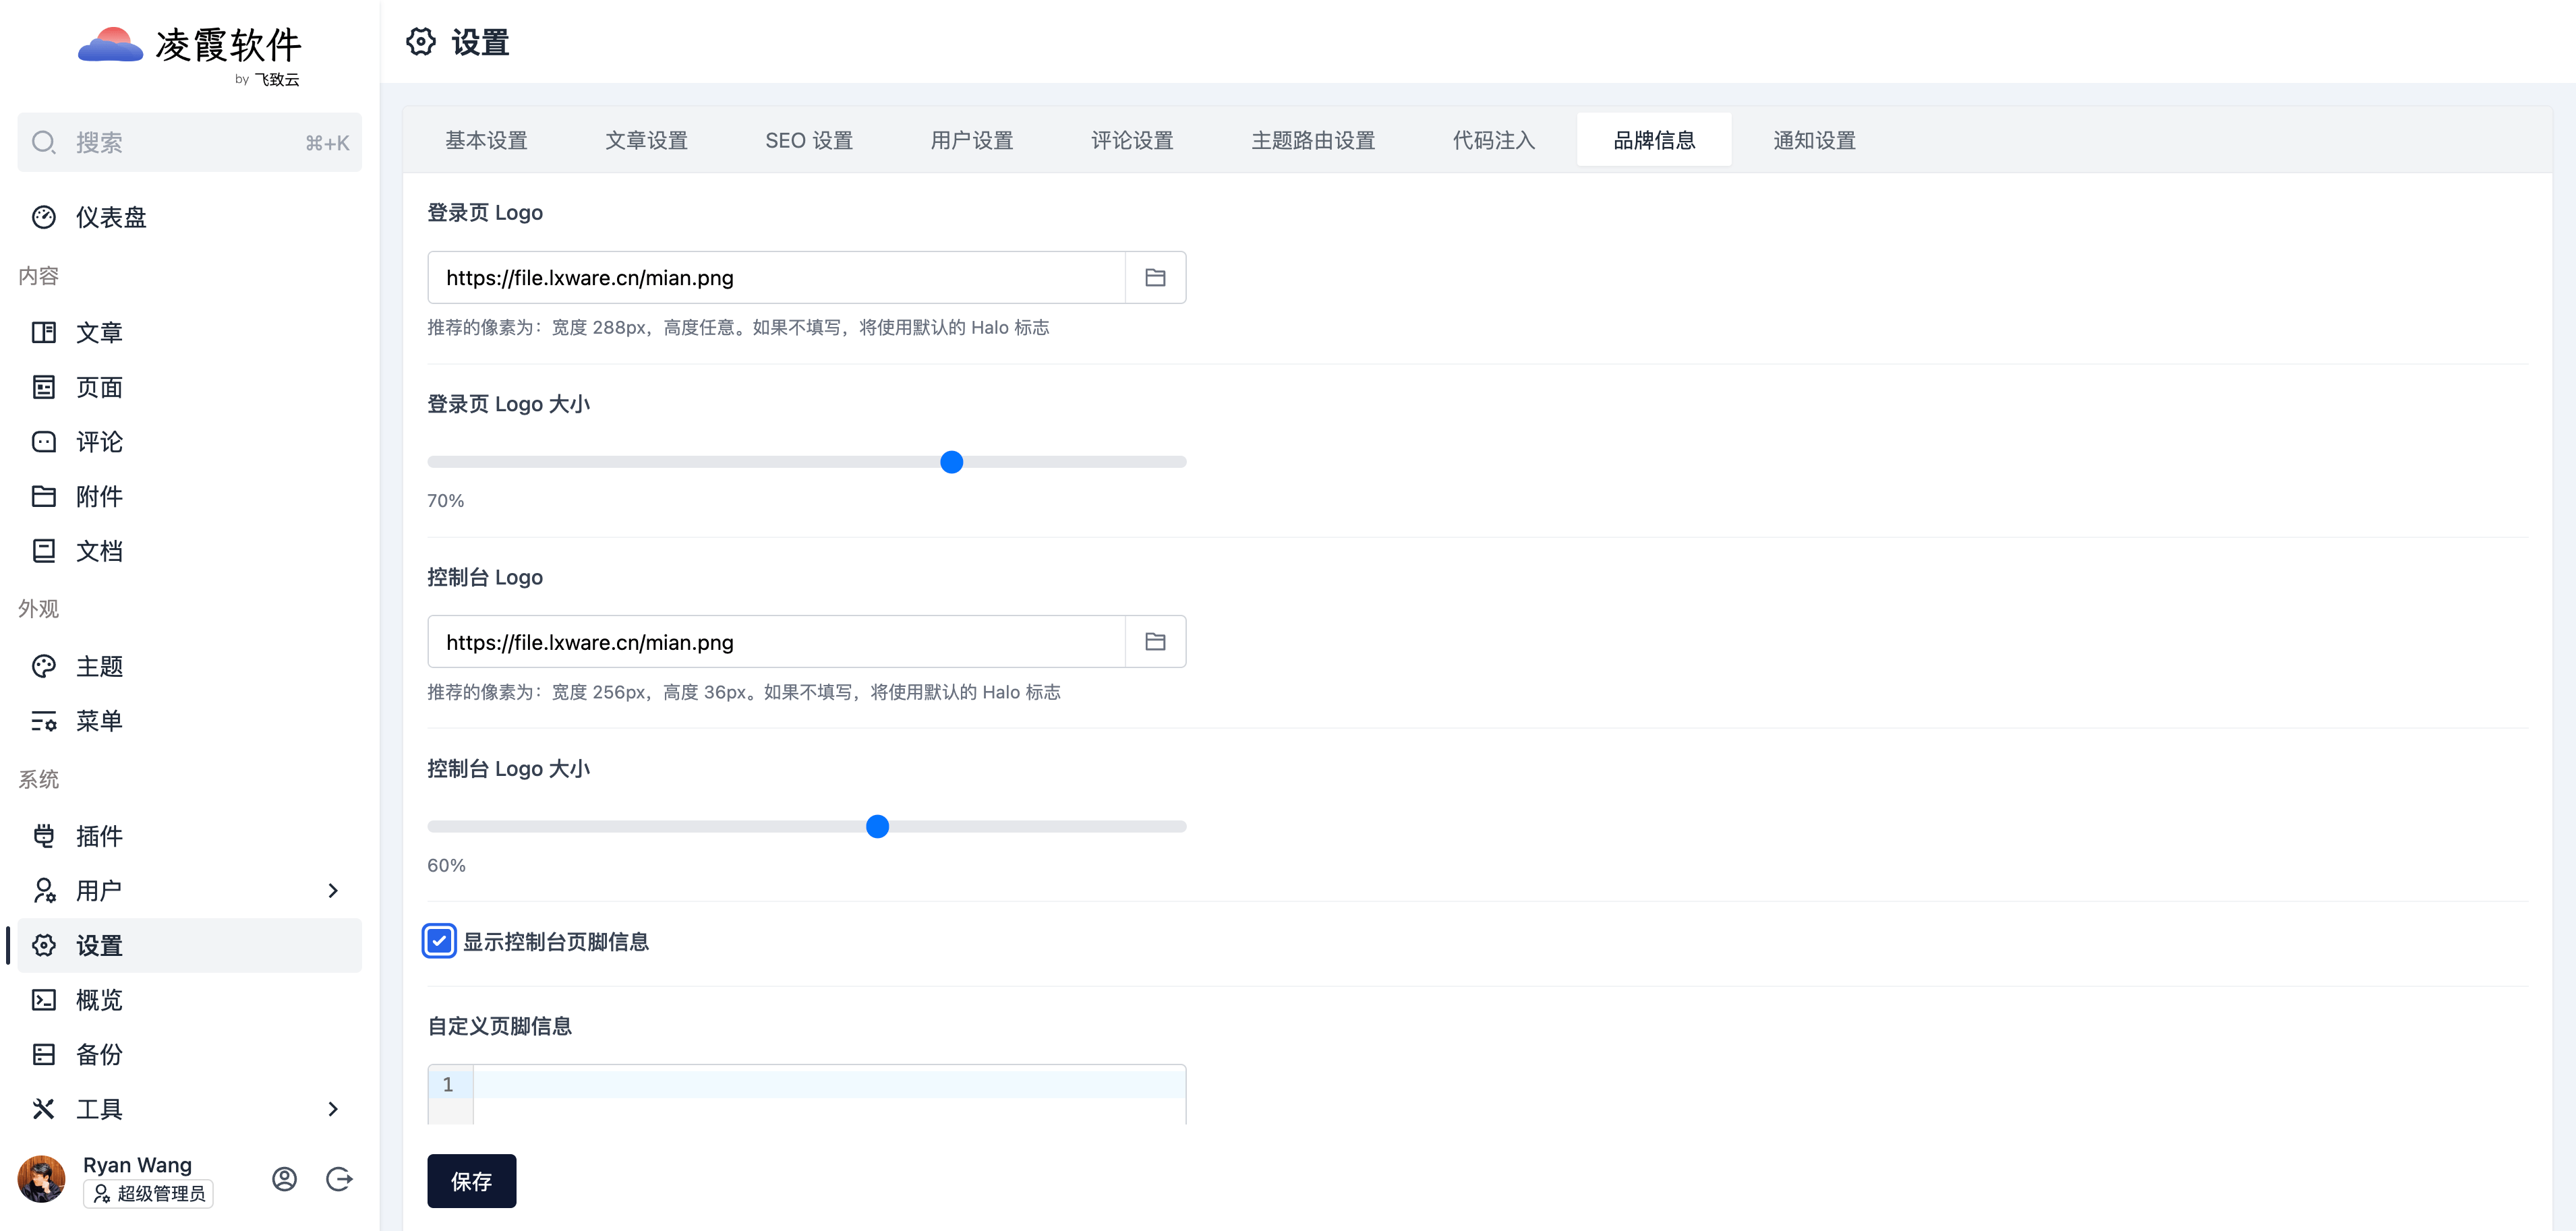Select the 品牌信息 tab
The image size is (2576, 1231).
tap(1654, 140)
